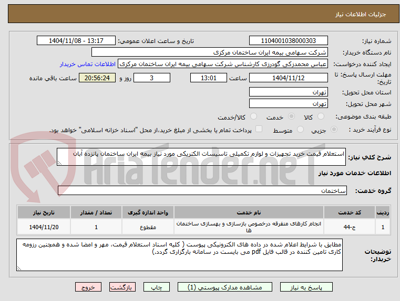The height and width of the screenshot is (301, 400).
Task: Click the چاپ print button
Action: [x=157, y=287]
